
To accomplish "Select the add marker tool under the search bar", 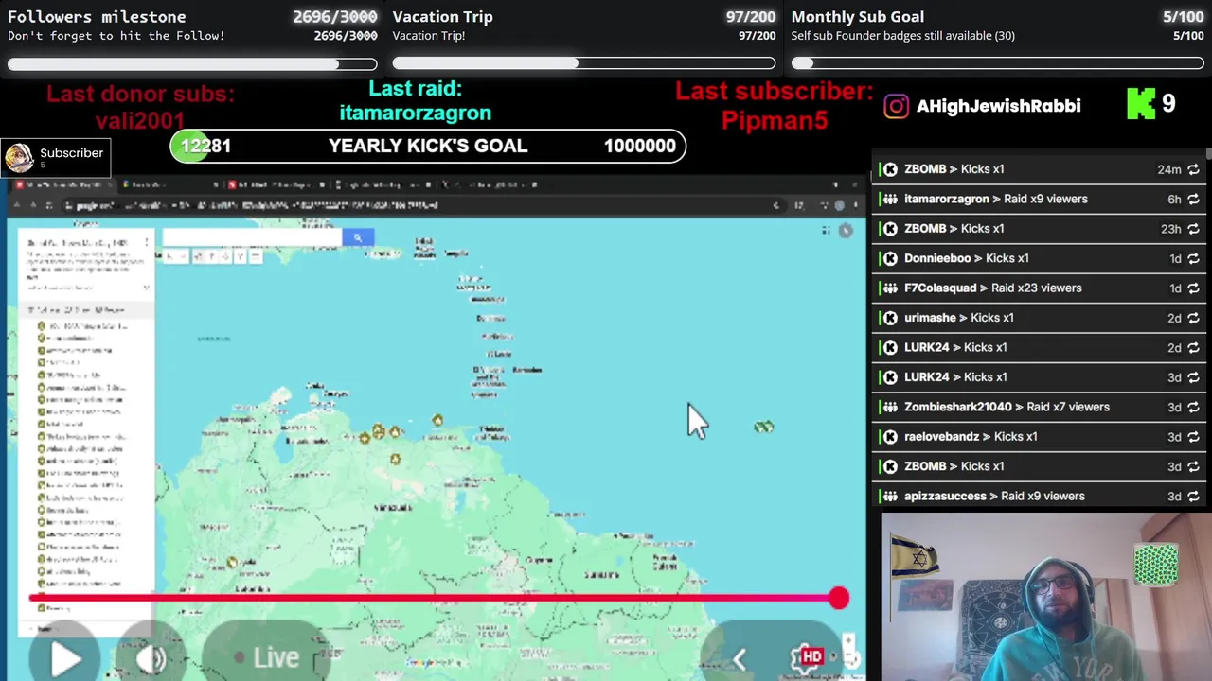I will [211, 256].
